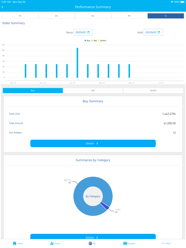Click the 11:07 AM status bar time
The height and width of the screenshot is (248, 186).
tap(6, 2)
